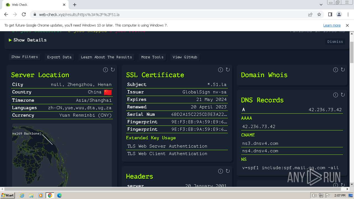Close the Chrome update notification bar
Screen dimensions: 354x199
coord(347,25)
